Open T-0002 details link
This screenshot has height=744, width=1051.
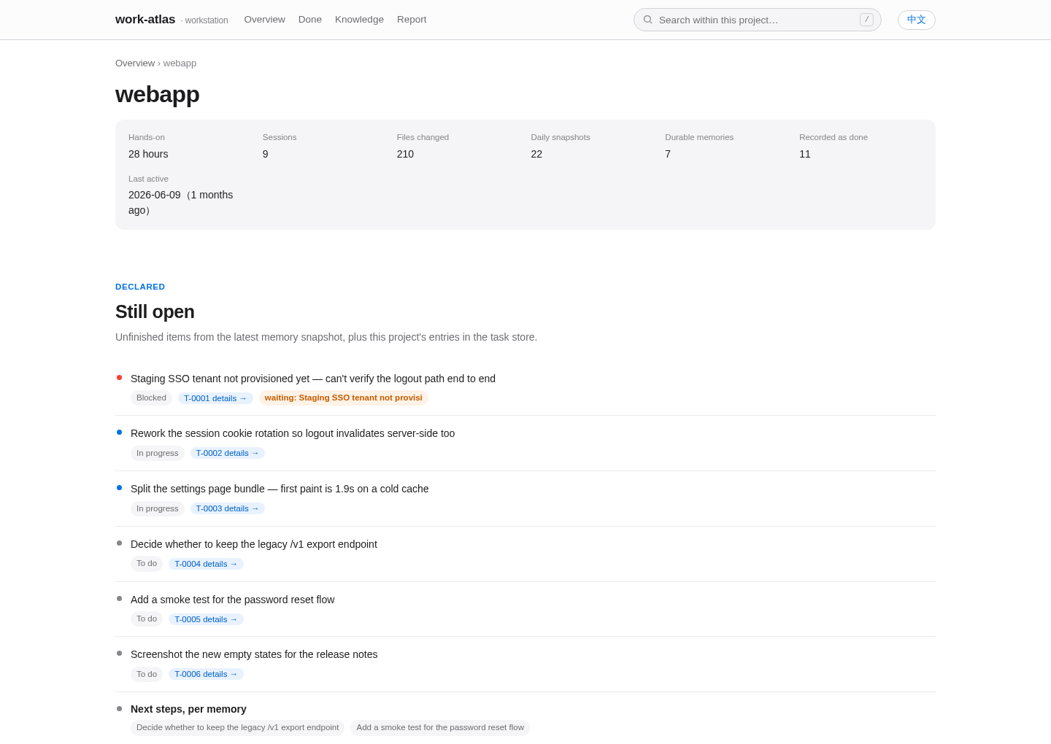click(228, 453)
